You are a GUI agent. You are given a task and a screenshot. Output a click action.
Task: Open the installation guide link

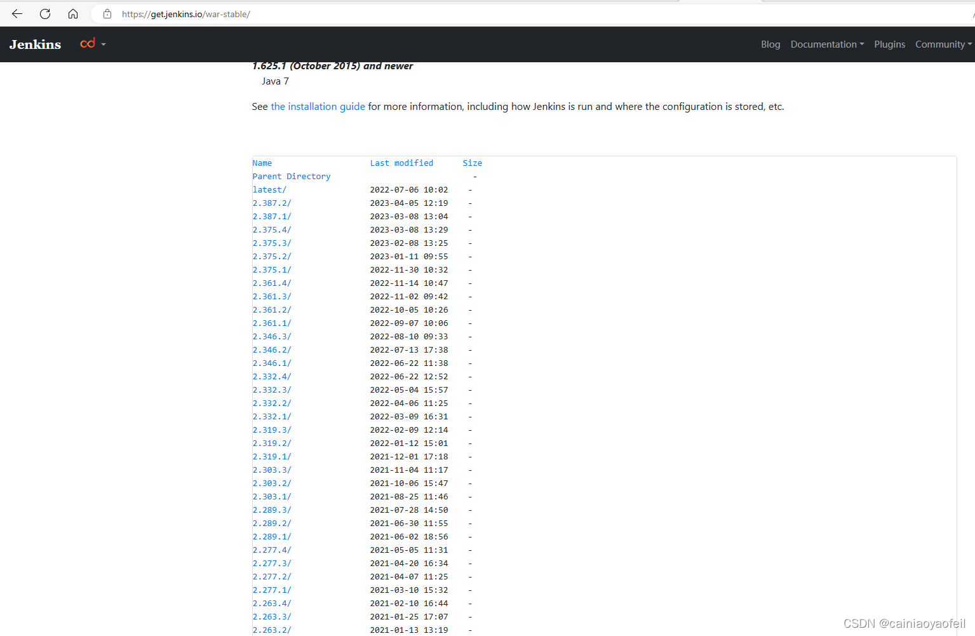click(318, 107)
